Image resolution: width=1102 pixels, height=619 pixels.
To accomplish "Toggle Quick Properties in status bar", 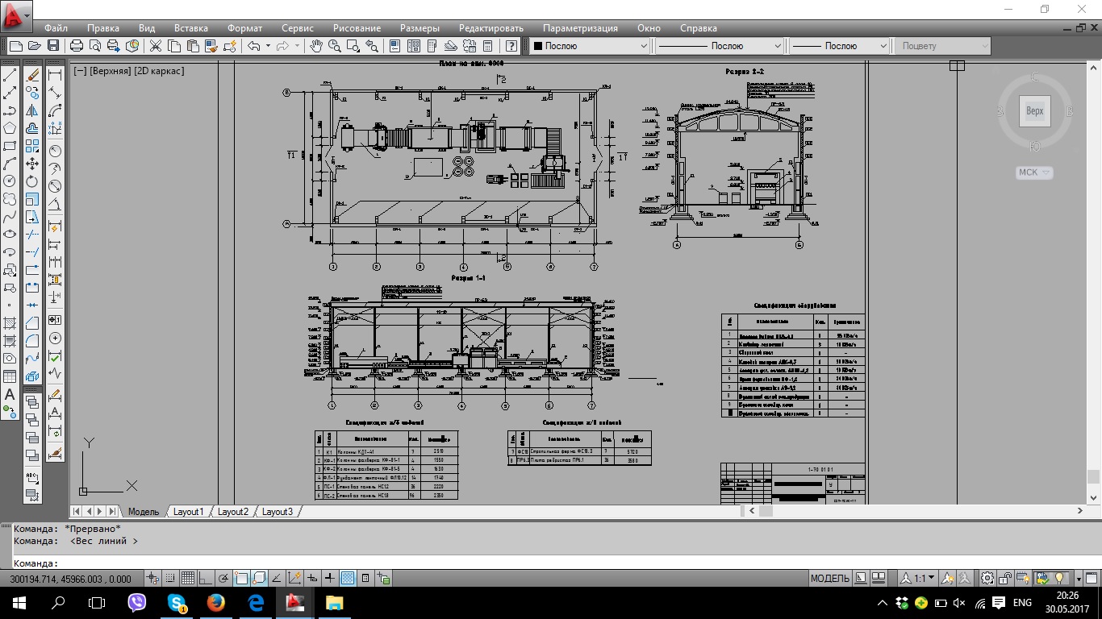I will pos(365,578).
